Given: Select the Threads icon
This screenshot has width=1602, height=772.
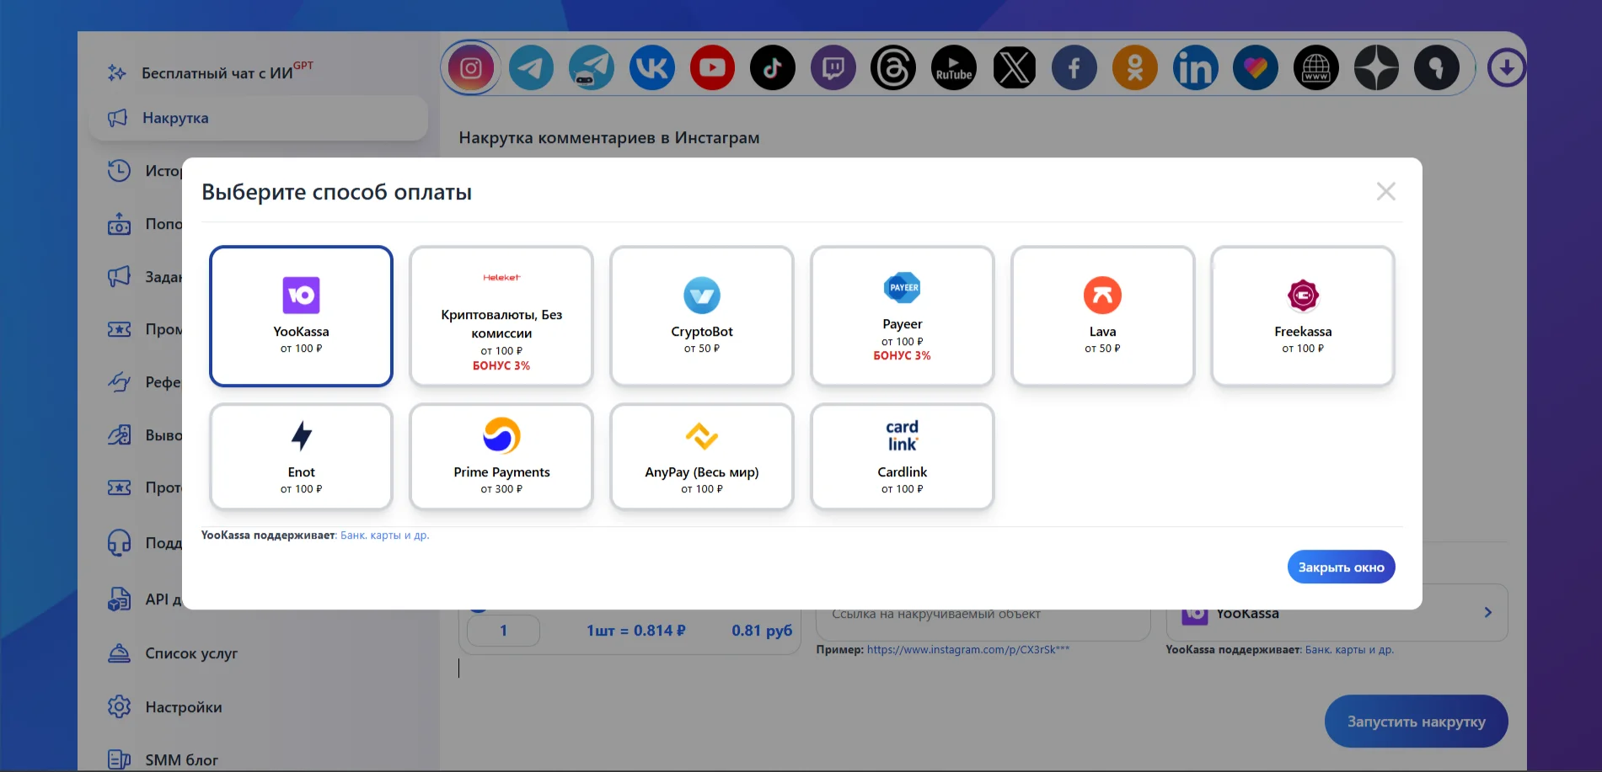Looking at the screenshot, I should point(893,67).
